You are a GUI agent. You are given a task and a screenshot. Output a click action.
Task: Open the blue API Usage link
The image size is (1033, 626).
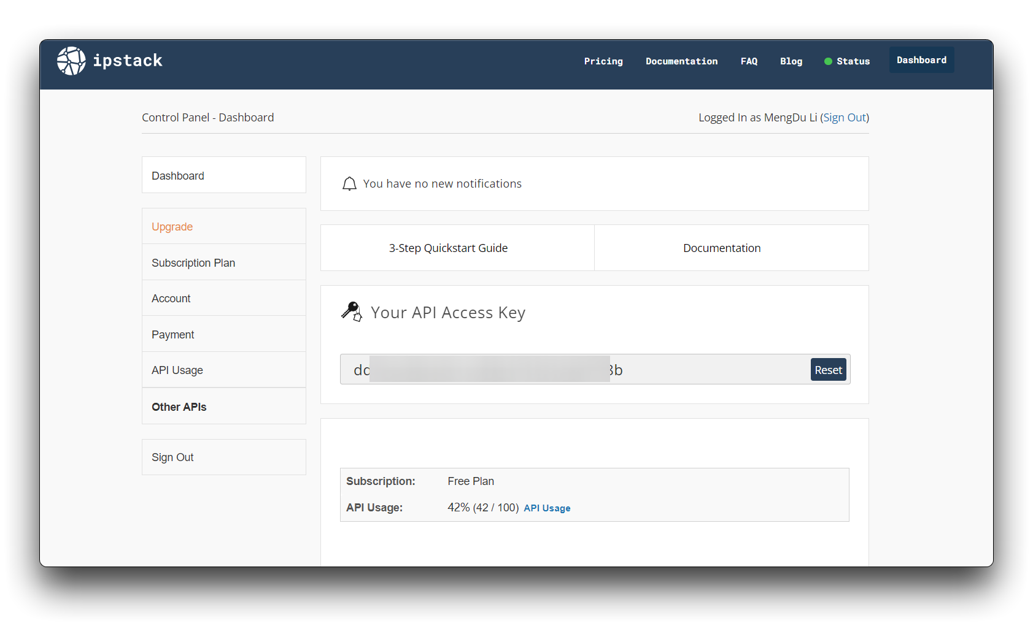[547, 508]
